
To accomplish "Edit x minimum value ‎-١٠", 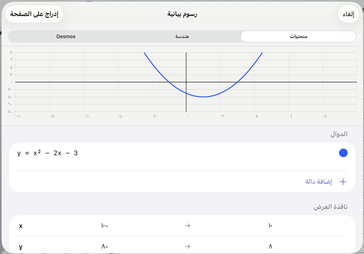I will click(x=104, y=226).
